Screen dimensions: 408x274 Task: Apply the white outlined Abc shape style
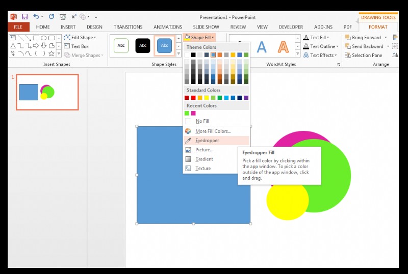pyautogui.click(x=121, y=45)
